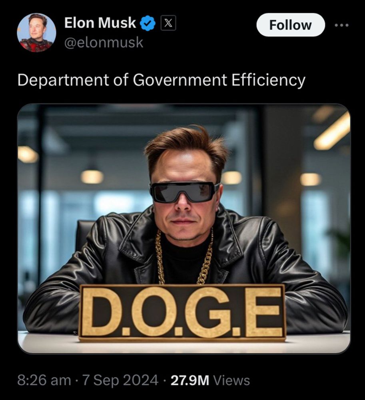Visit the @elonmusk handle profile

point(104,42)
